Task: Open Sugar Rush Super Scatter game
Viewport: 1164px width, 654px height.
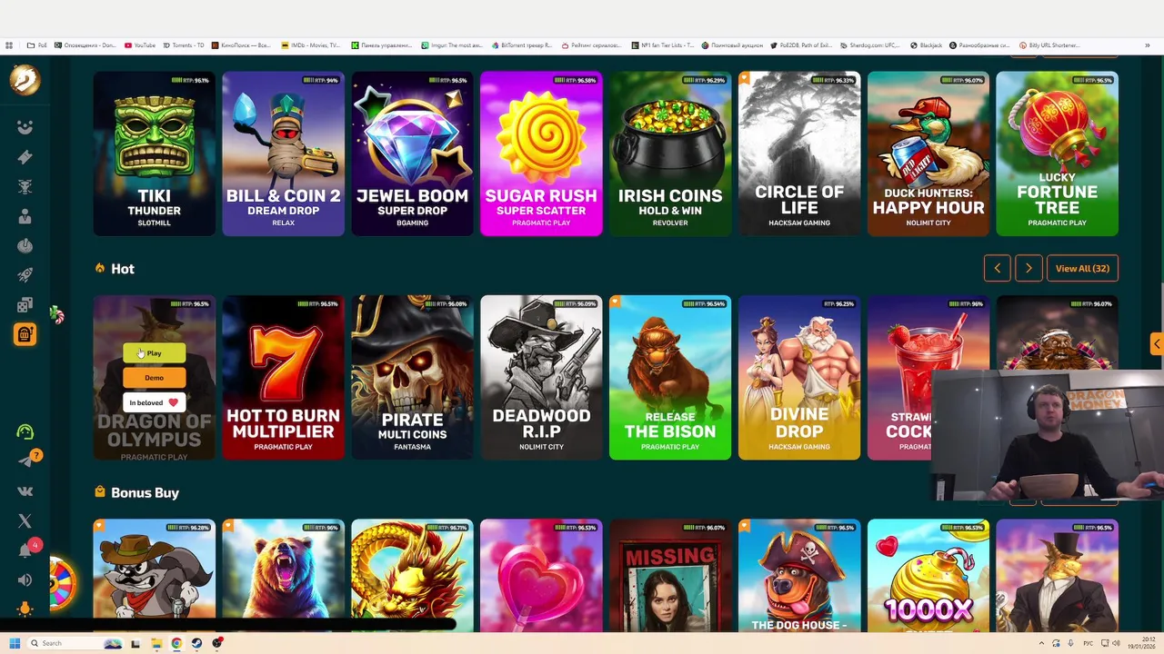Action: click(541, 154)
